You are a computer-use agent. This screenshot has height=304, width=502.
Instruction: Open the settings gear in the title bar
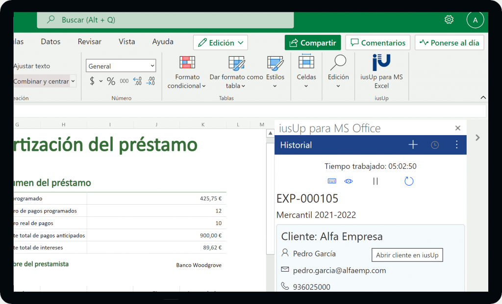pyautogui.click(x=449, y=20)
